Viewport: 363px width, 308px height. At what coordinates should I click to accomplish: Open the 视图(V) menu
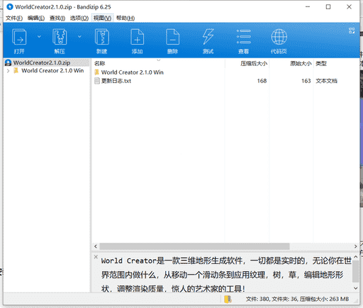[102, 18]
